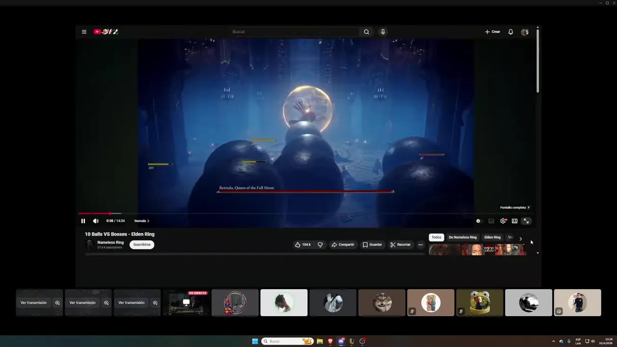Open the Rennala chapter list

[142, 221]
